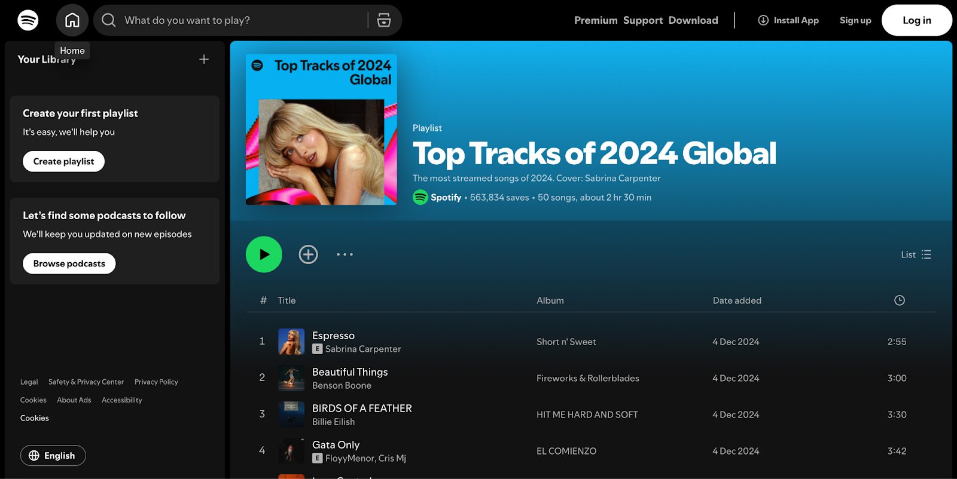The width and height of the screenshot is (957, 479).
Task: Click the duration clock column icon
Action: pyautogui.click(x=900, y=300)
